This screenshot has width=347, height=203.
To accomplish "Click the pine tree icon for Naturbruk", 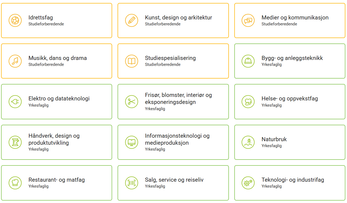I will [248, 142].
